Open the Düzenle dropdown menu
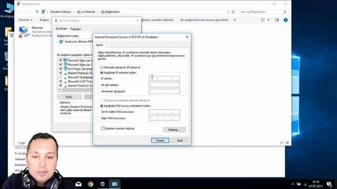Screen dimensions: 337x189 coord(25,20)
